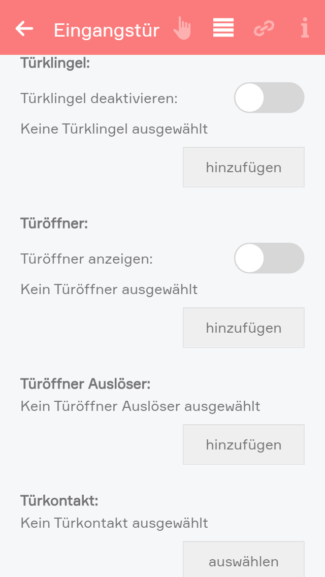
Task: Click the Eingangstür page title
Action: [x=107, y=30]
